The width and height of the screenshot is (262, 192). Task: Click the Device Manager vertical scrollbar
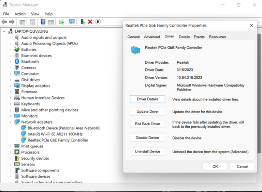[x=259, y=93]
